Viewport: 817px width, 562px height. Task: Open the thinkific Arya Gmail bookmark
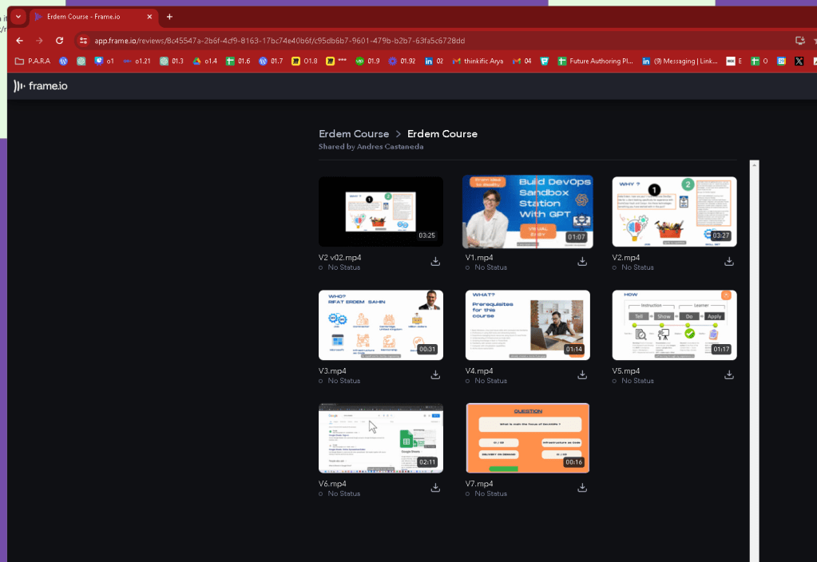tap(478, 61)
